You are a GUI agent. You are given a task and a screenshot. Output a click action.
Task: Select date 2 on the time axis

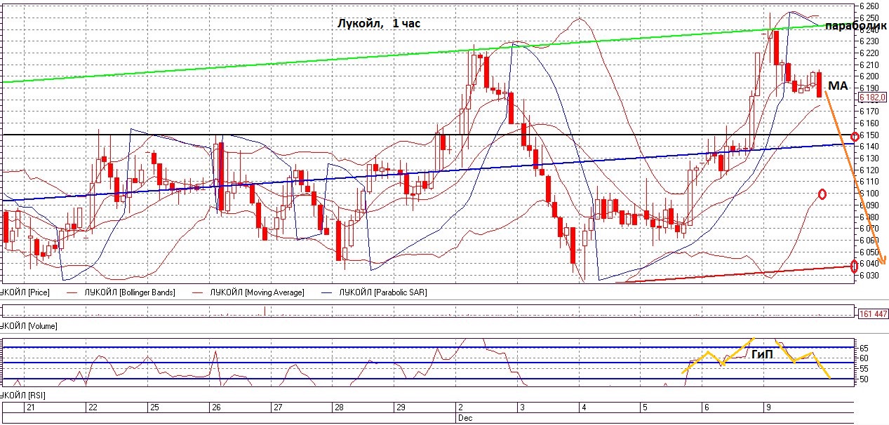coord(460,407)
